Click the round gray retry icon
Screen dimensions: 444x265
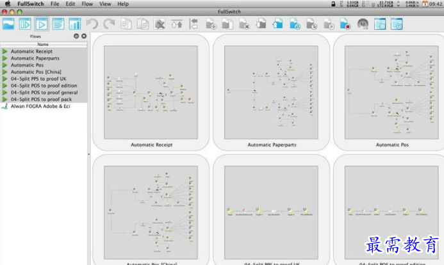[363, 24]
